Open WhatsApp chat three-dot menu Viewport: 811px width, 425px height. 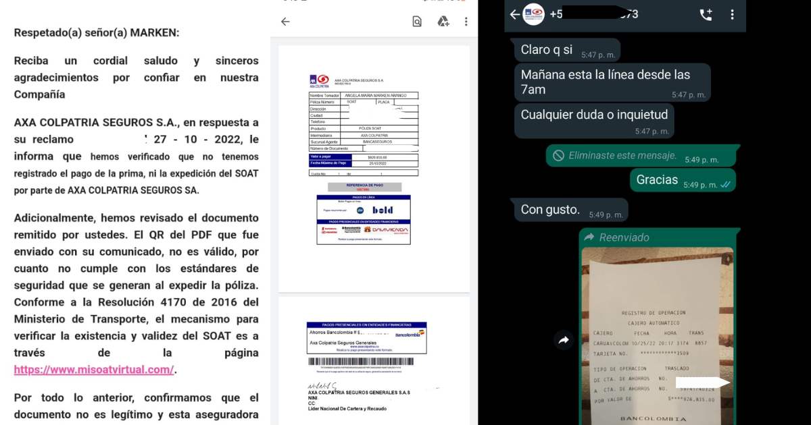coord(733,15)
